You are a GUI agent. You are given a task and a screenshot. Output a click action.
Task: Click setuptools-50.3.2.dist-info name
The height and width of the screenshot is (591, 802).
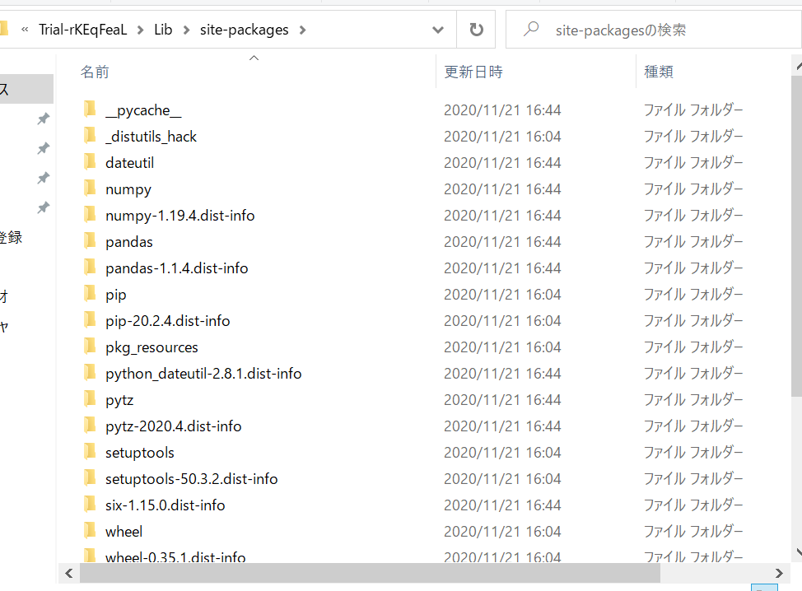coord(191,479)
